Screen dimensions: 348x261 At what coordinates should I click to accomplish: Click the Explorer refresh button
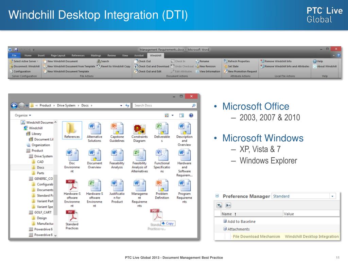[x=127, y=106]
